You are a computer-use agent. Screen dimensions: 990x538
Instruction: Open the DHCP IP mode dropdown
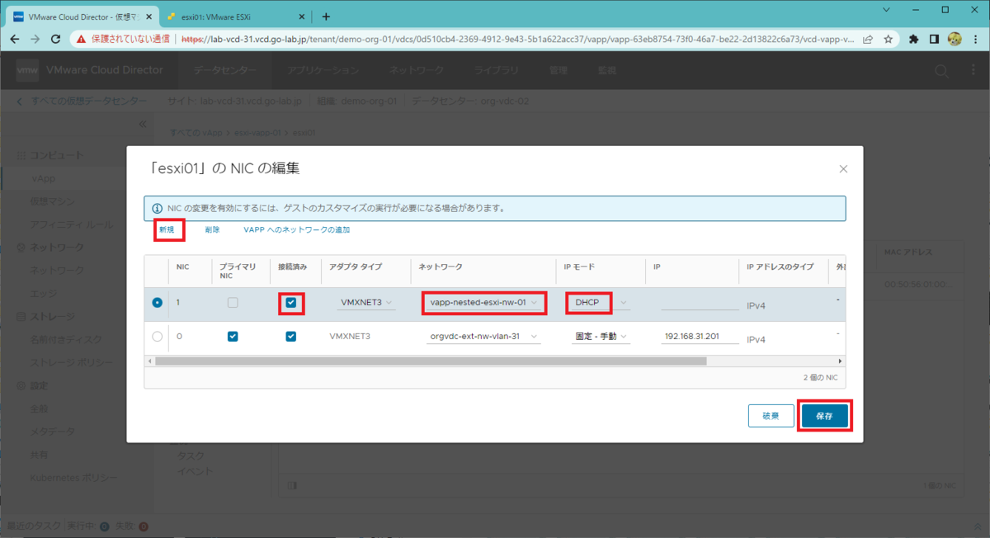point(601,303)
